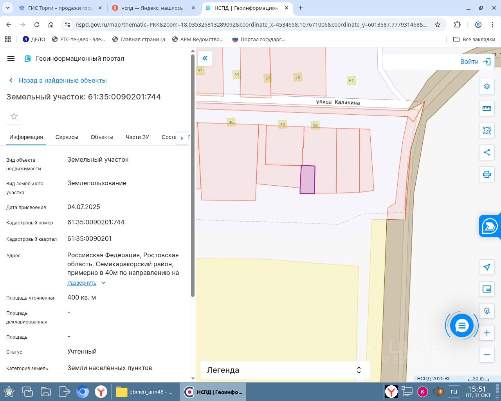This screenshot has width=501, height=401.
Task: Collapse the side panel with double chevron
Action: (205, 58)
